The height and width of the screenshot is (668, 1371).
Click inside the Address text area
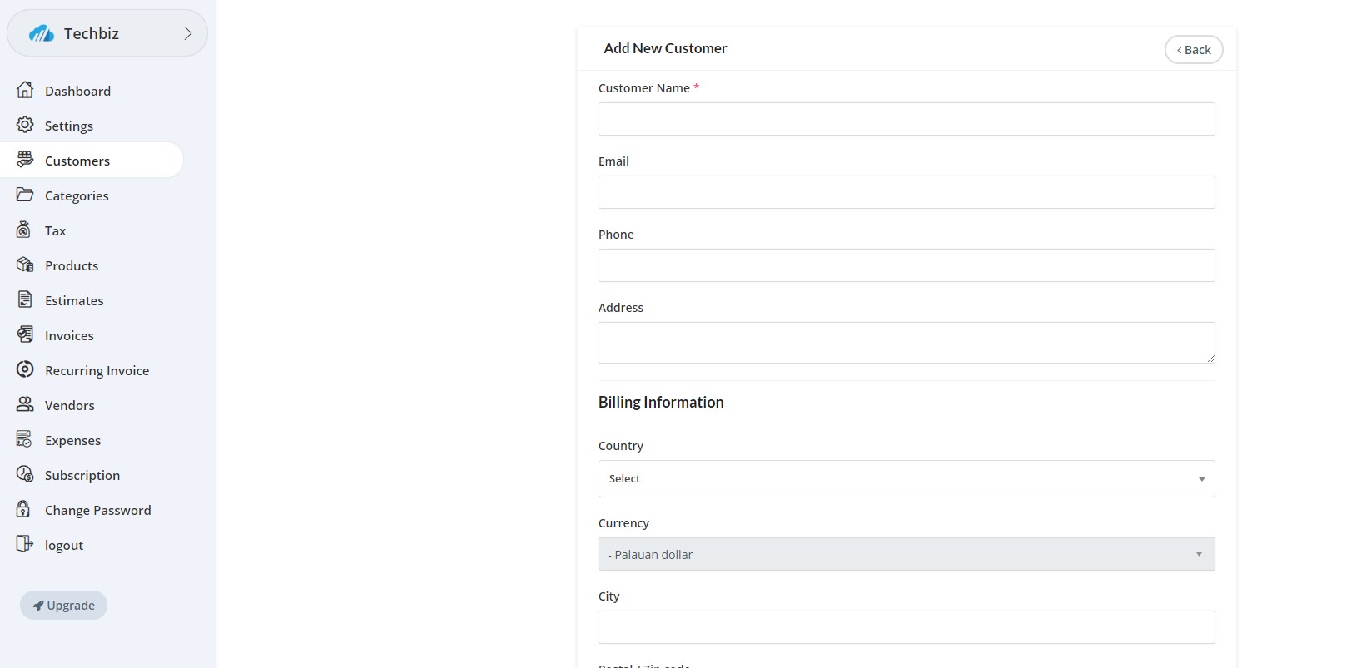point(906,343)
